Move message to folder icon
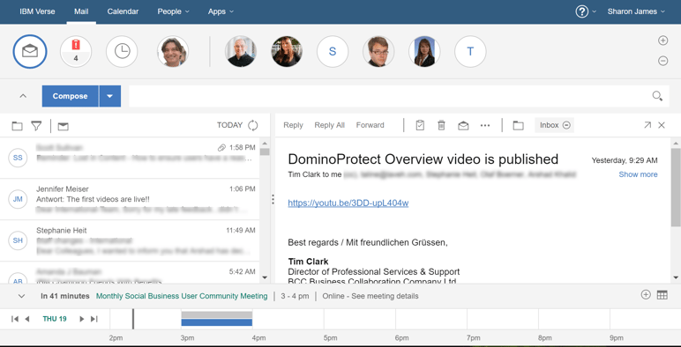This screenshot has width=681, height=347. [x=518, y=125]
